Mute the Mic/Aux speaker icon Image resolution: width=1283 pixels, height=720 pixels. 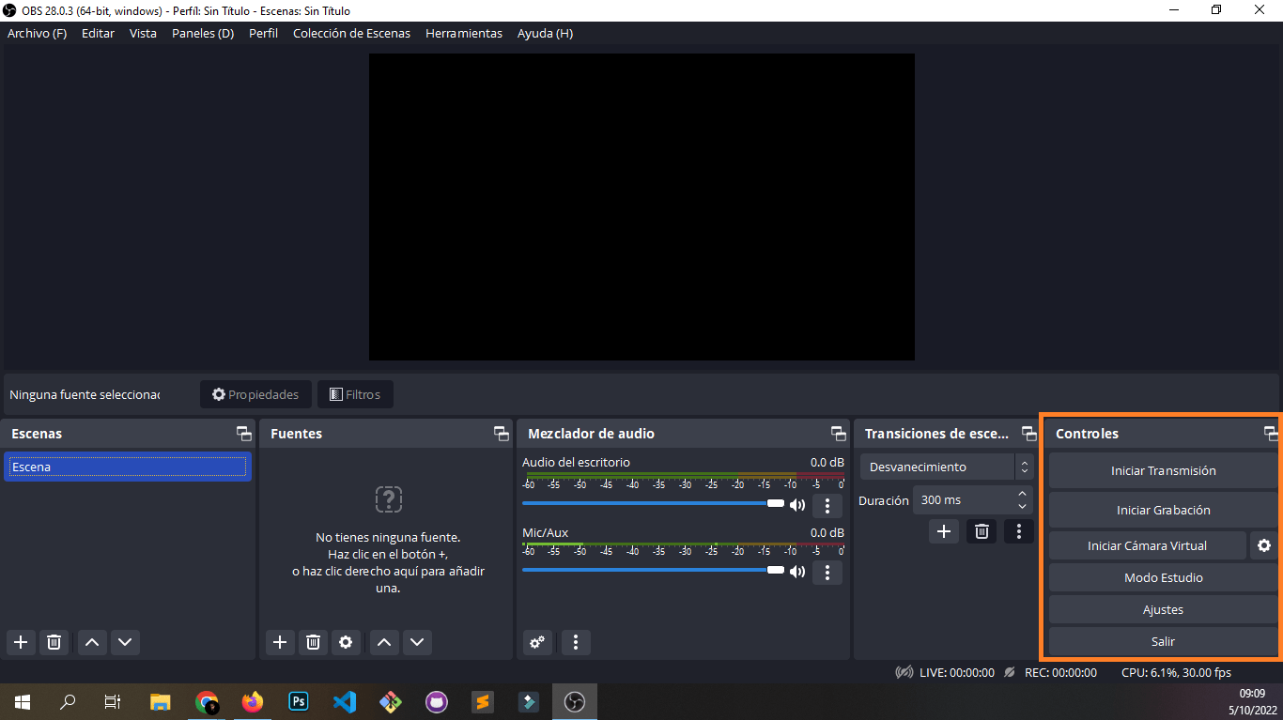[797, 571]
